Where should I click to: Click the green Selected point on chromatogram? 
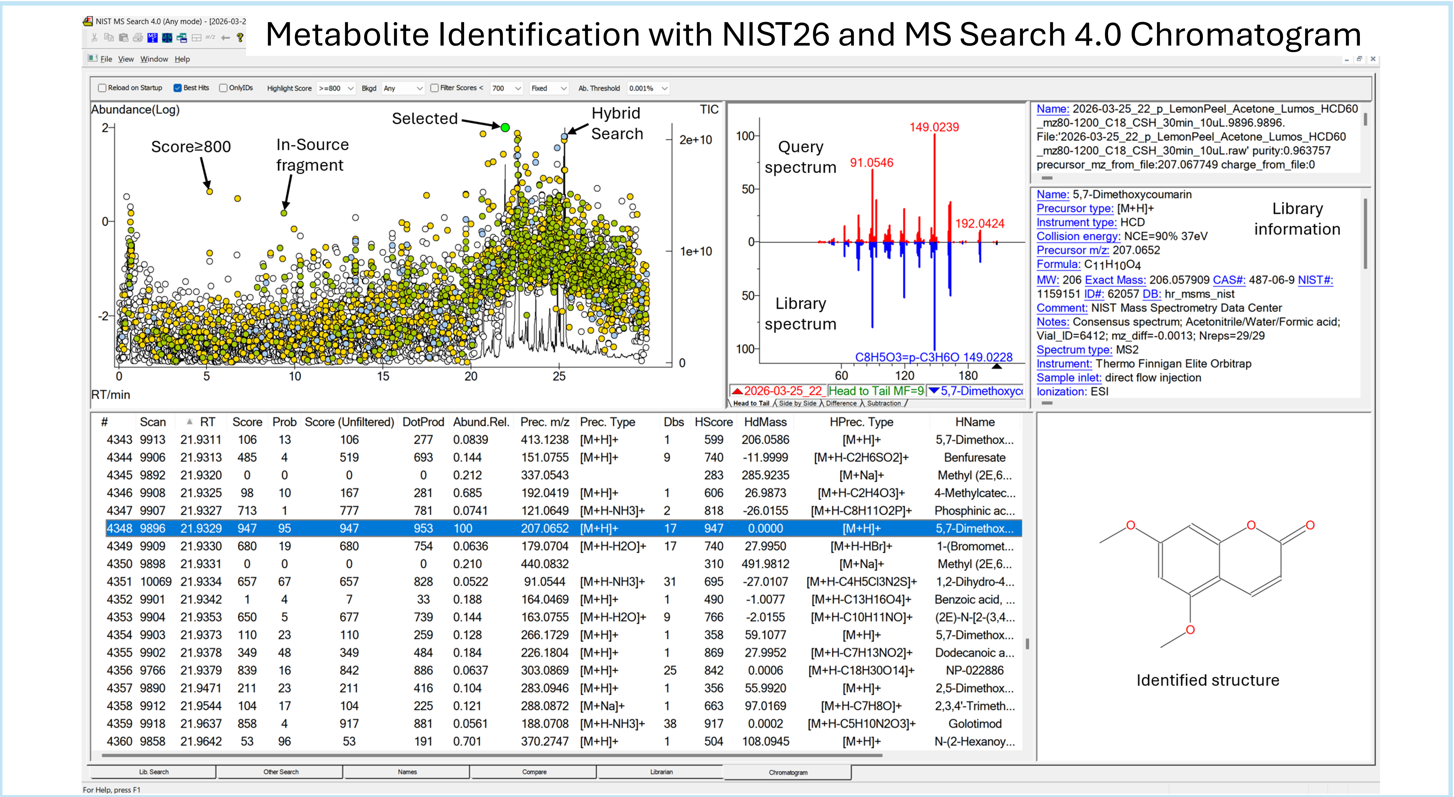(x=505, y=127)
